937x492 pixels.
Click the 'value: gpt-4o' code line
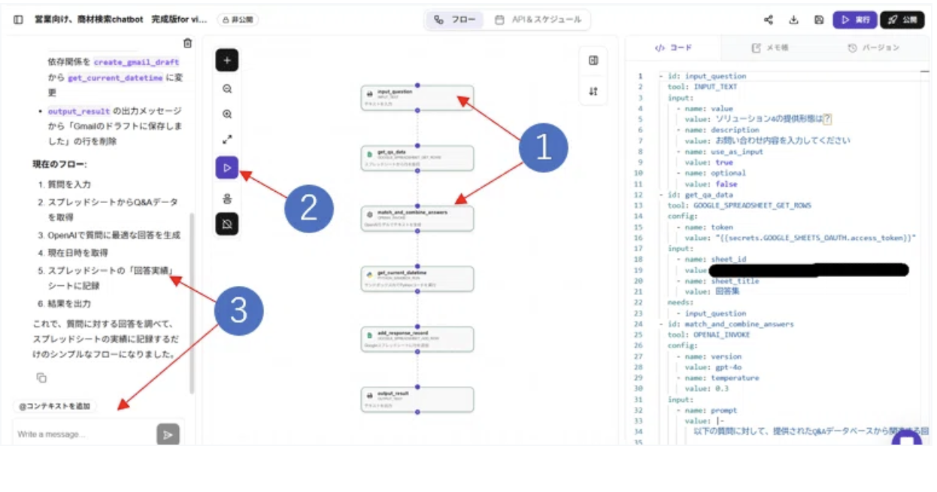[x=713, y=367]
